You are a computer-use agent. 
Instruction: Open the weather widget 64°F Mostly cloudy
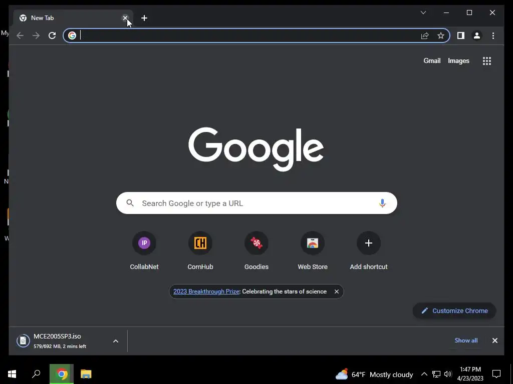tap(374, 374)
